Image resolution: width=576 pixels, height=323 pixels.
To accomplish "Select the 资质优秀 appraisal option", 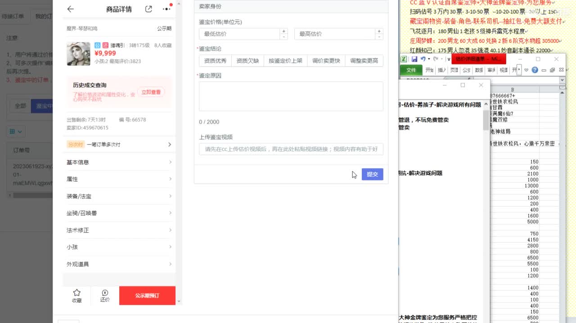I will 215,60.
